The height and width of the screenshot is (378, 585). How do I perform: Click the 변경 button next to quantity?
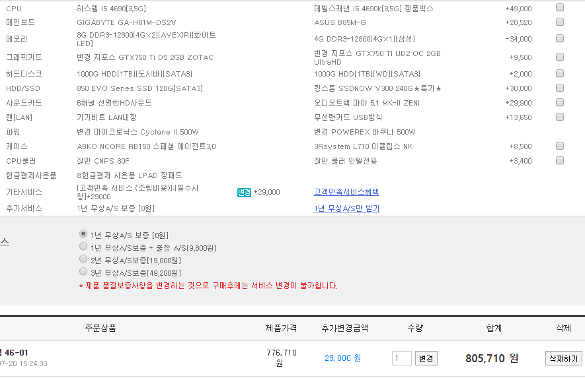coord(426,358)
